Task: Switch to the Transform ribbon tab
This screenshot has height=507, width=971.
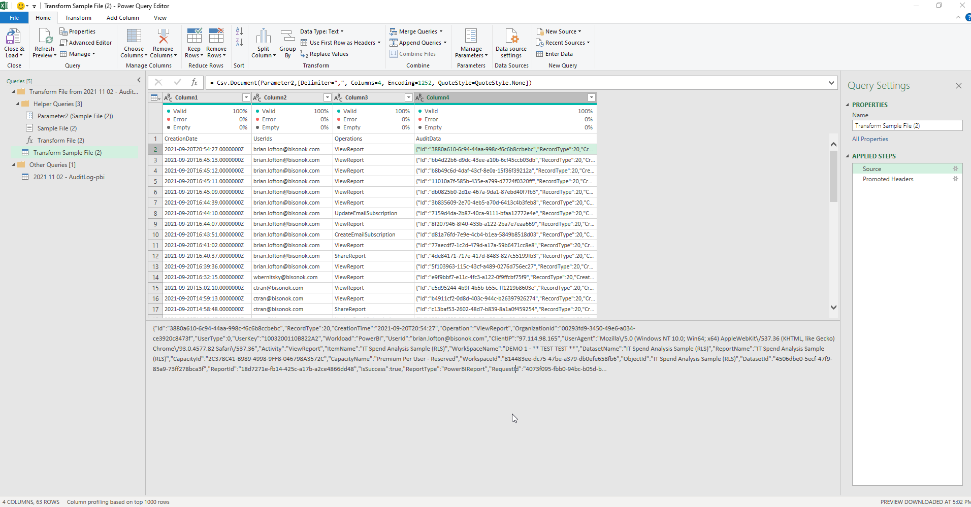Action: (78, 18)
